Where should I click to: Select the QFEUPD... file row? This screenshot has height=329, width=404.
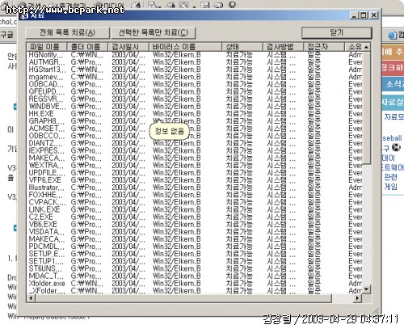point(195,92)
